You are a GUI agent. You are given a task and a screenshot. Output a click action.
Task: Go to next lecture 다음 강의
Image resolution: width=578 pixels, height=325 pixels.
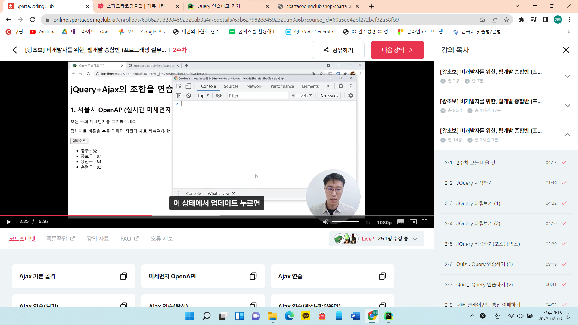click(397, 50)
